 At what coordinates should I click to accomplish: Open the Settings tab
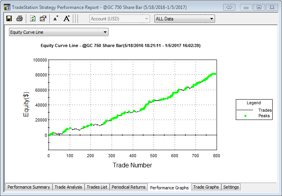231,187
